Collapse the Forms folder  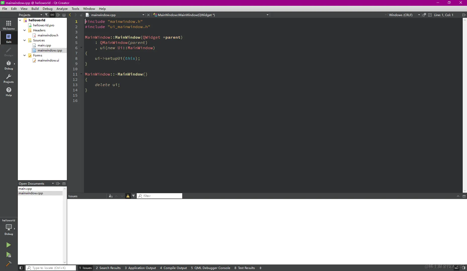(x=25, y=55)
